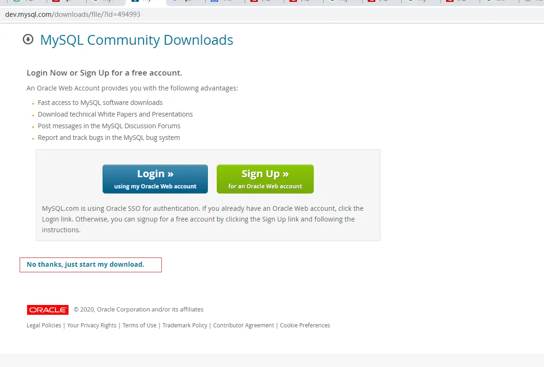The width and height of the screenshot is (544, 367).
Task: Click the Login using my Oracle Web account button
Action: [155, 179]
